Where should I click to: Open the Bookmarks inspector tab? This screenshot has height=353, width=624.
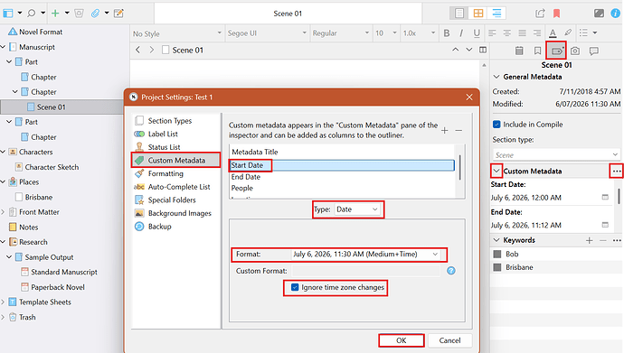[x=537, y=51]
